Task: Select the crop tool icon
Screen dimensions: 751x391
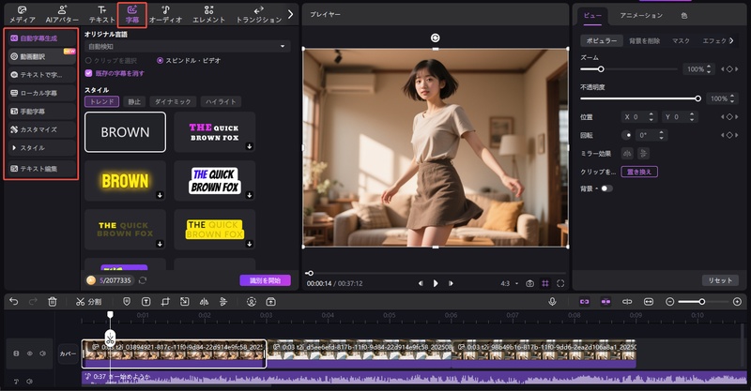Action: [x=165, y=302]
